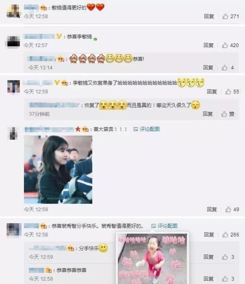The image size is (245, 284).
Task: Open the laughing child 哈哈哈 meme preview
Action: coord(152,259)
